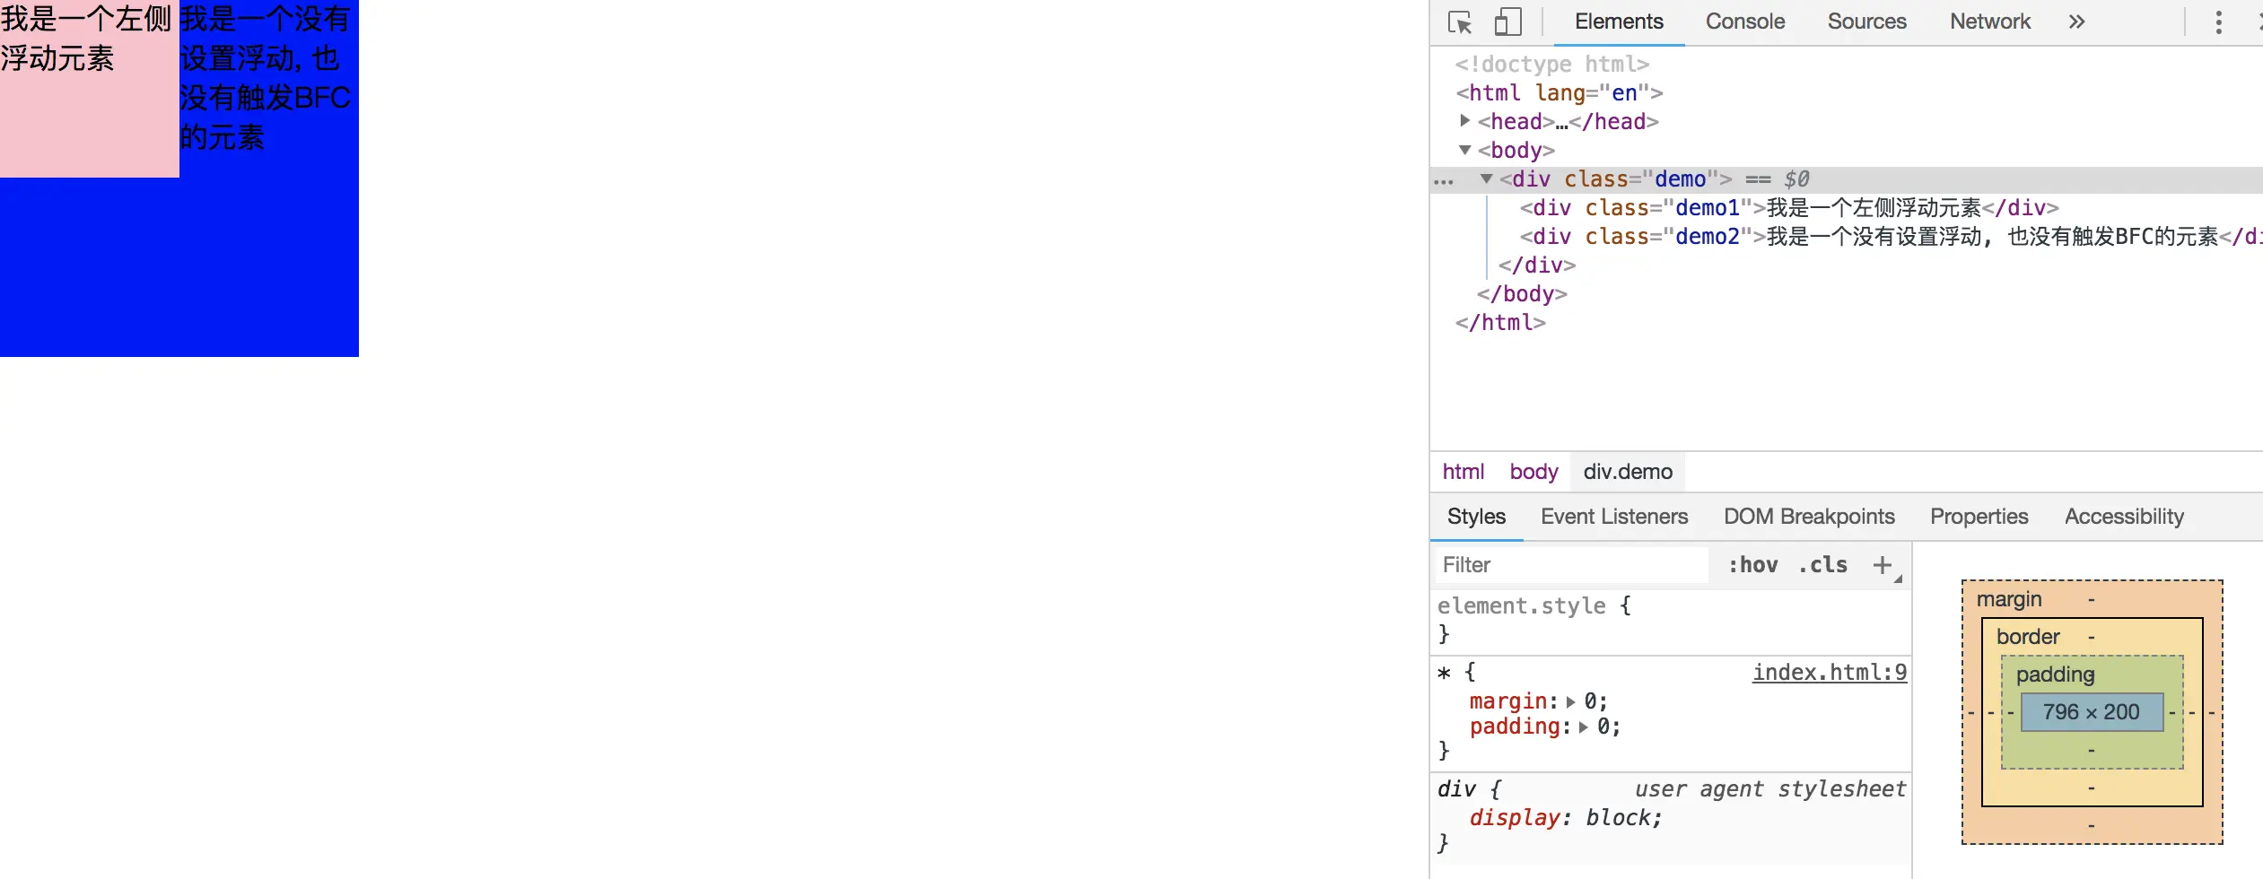Click the styles Filter input field
Viewport: 2263px width, 879px height.
click(x=1570, y=565)
